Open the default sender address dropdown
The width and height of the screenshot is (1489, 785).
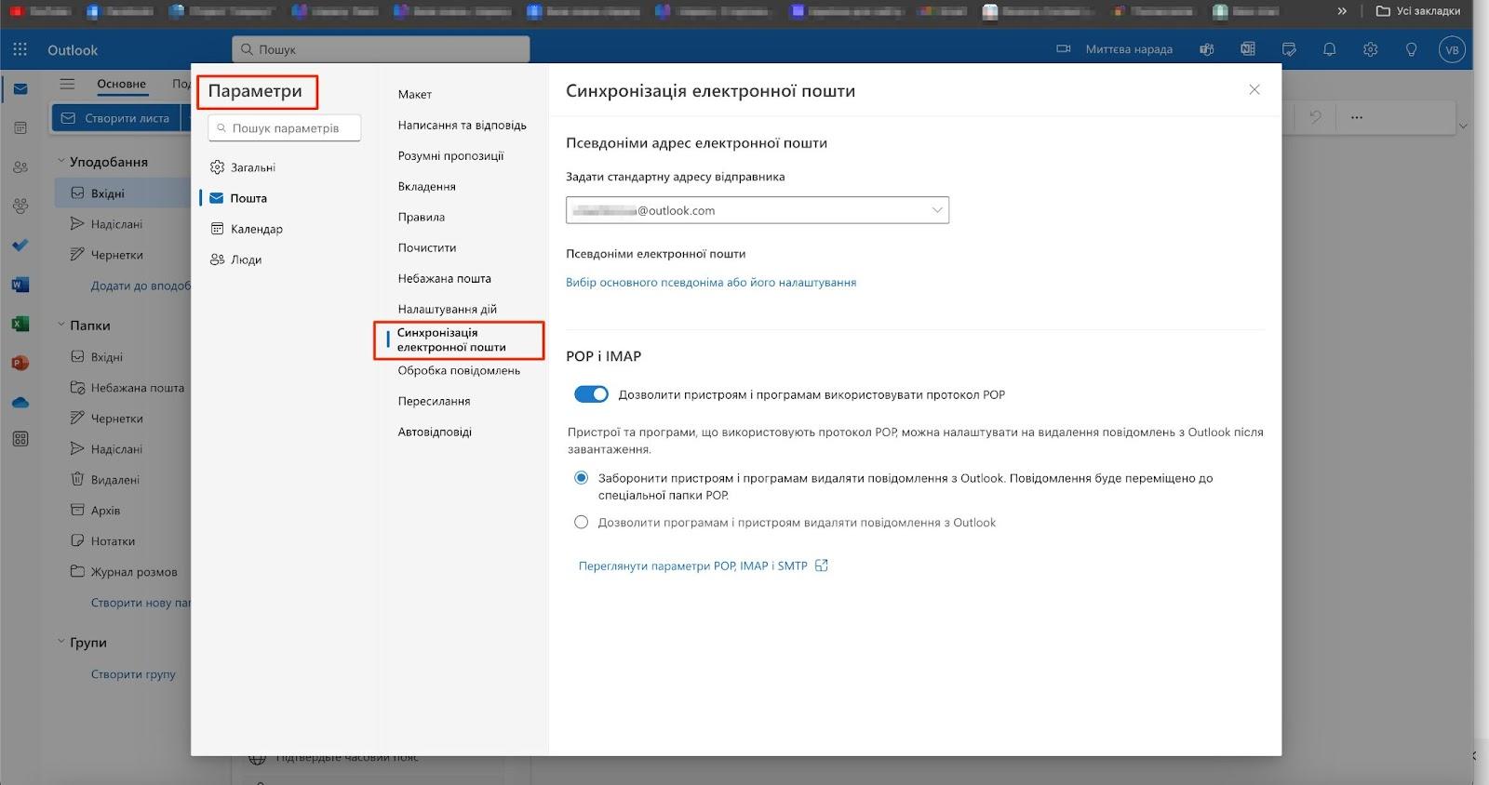pyautogui.click(x=758, y=210)
